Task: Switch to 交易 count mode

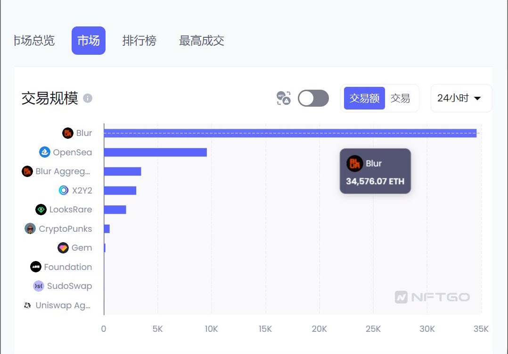Action: point(401,98)
